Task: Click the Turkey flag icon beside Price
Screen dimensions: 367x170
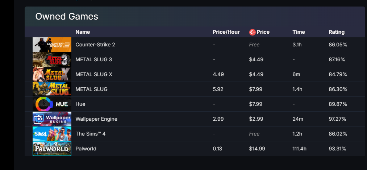Action: (252, 32)
